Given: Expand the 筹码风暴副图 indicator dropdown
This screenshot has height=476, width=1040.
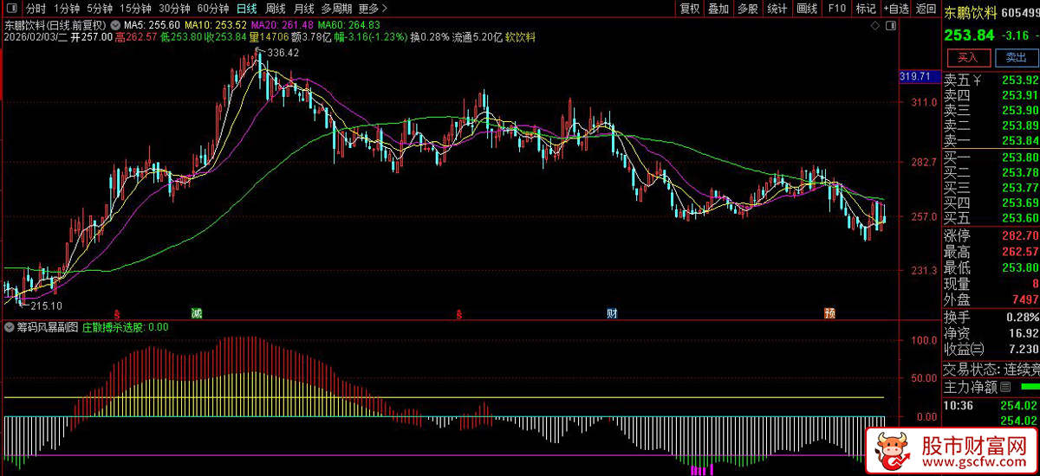Looking at the screenshot, I should coord(9,327).
